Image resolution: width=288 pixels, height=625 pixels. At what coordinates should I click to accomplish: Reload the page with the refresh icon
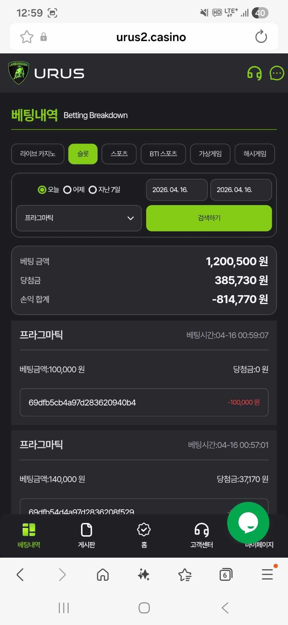(261, 37)
